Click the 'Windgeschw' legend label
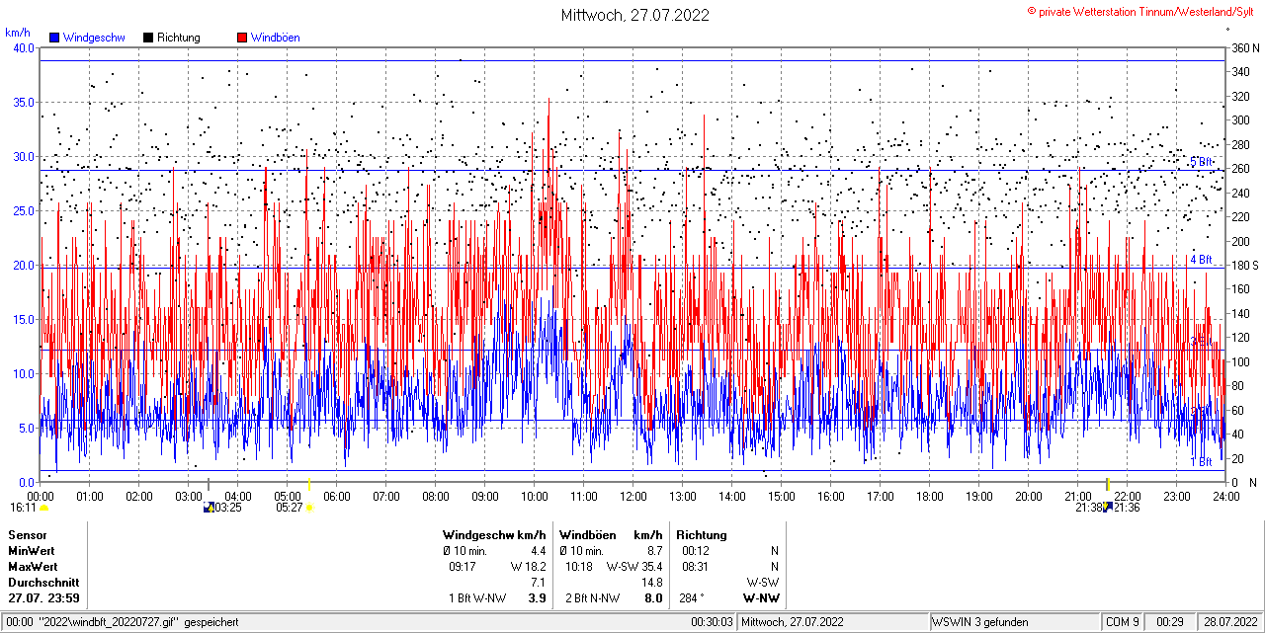Screen dimensions: 1265x633 pyautogui.click(x=94, y=38)
